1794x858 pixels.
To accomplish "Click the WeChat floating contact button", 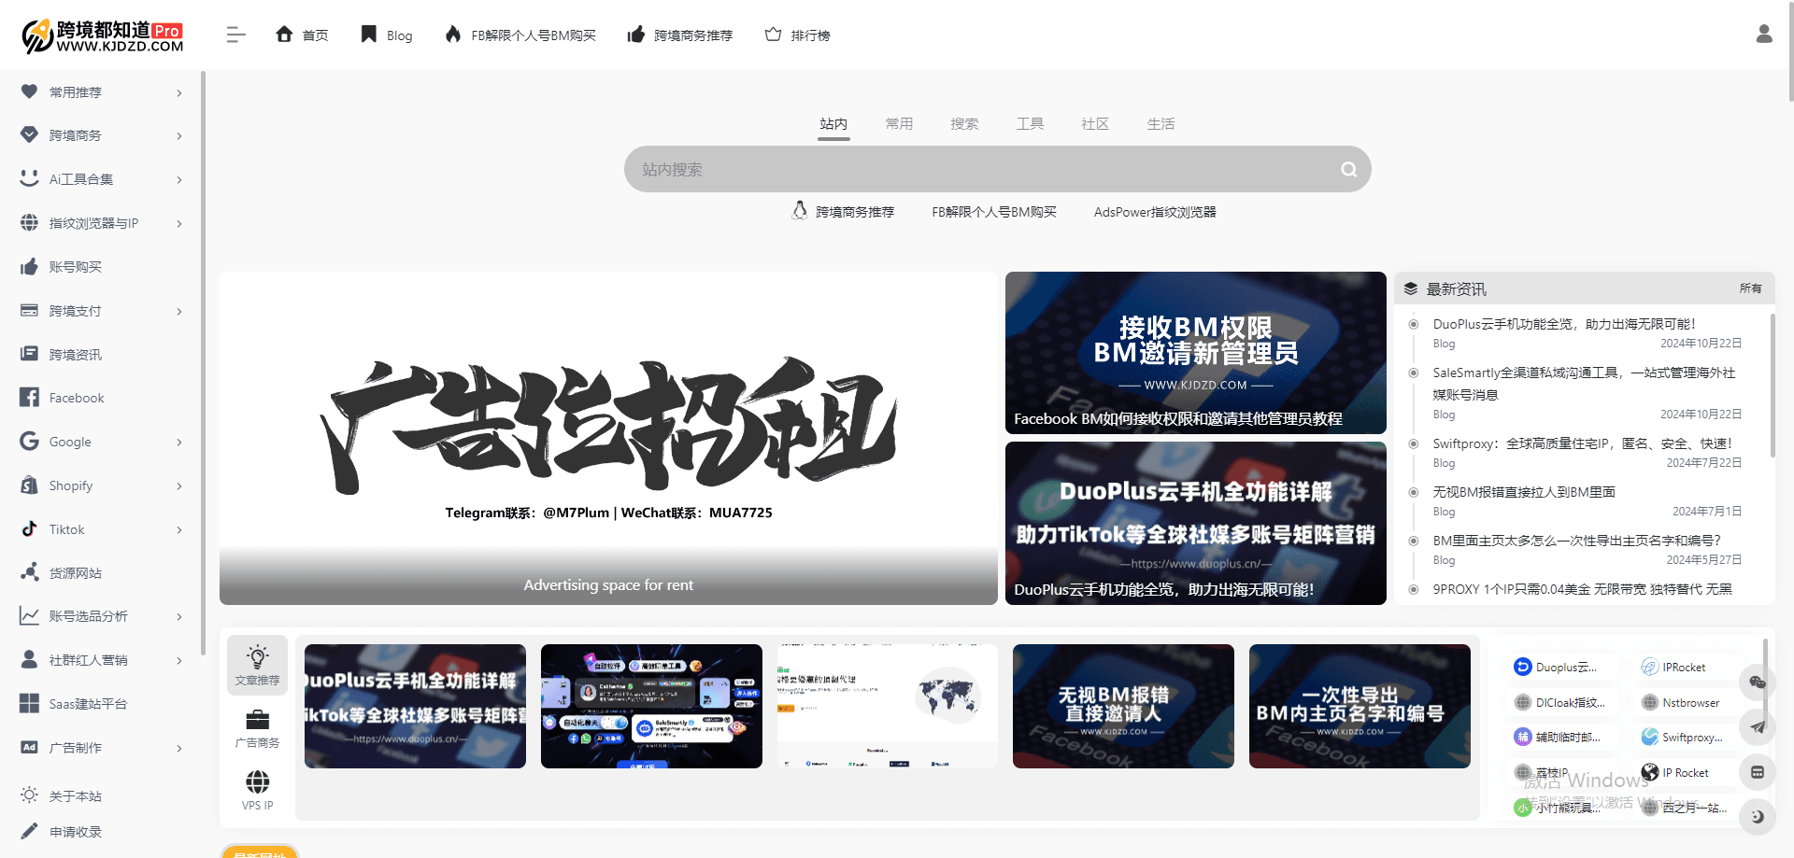I will click(x=1757, y=682).
